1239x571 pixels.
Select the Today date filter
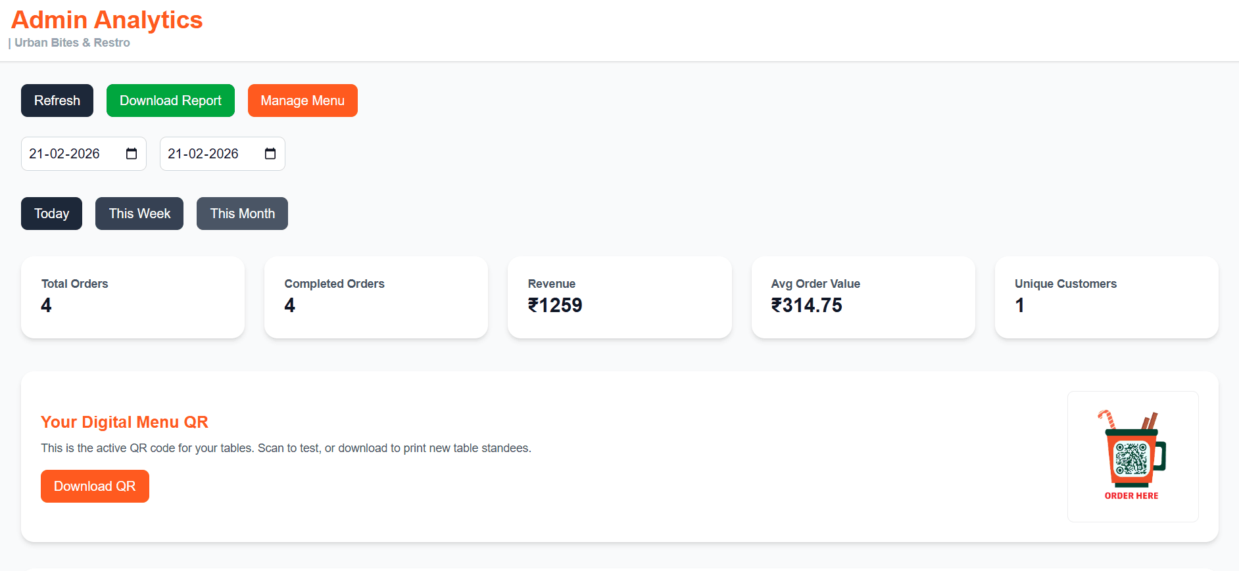[x=51, y=213]
